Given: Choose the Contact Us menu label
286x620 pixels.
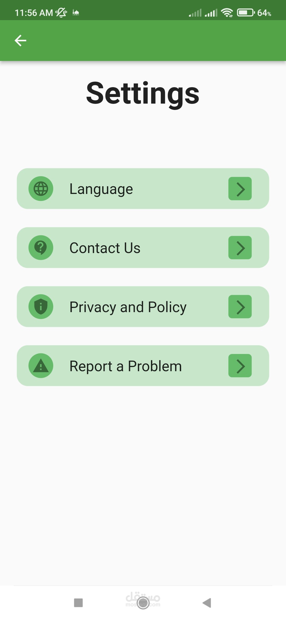Looking at the screenshot, I should click(x=105, y=248).
